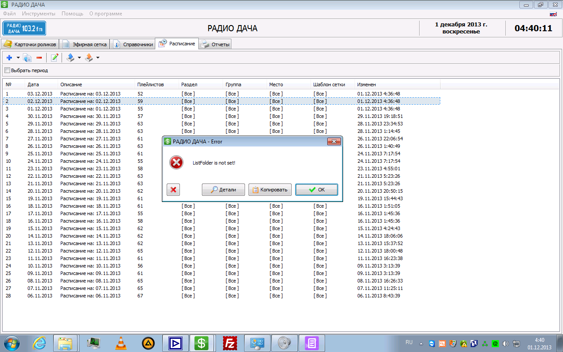Click the RU language indicator

tap(409, 342)
